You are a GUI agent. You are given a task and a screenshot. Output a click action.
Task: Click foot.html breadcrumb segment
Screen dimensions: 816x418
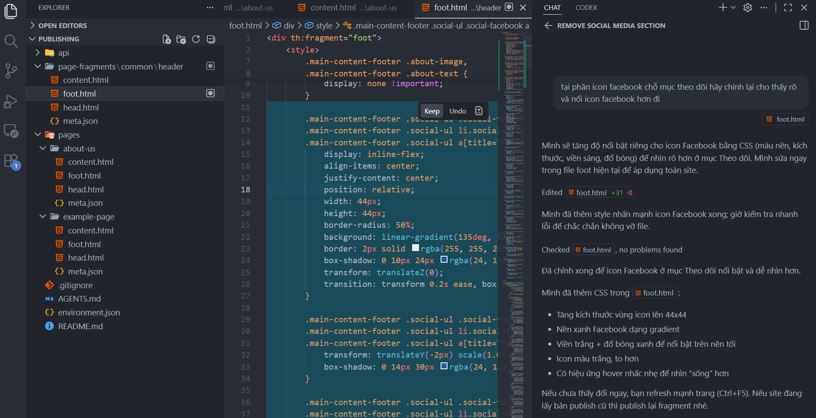245,25
